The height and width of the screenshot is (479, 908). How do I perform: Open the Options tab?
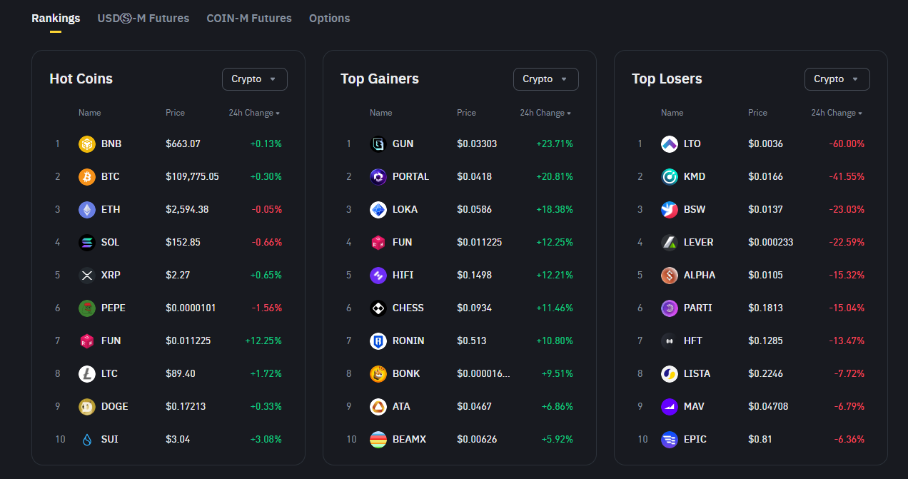(329, 19)
